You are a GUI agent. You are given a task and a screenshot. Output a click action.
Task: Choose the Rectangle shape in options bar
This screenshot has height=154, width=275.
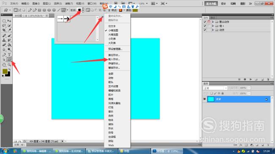tap(39, 10)
